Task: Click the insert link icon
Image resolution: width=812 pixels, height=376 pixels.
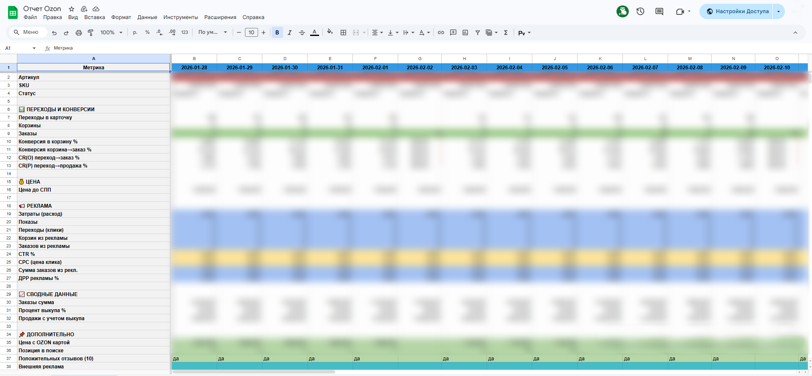Action: (x=441, y=33)
